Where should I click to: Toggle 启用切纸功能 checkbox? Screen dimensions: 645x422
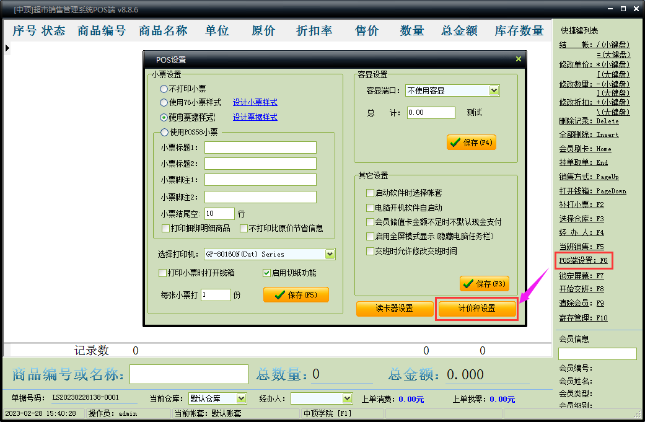pyautogui.click(x=266, y=273)
